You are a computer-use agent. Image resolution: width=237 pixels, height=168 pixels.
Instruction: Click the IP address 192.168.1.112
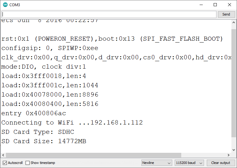tap(116, 122)
